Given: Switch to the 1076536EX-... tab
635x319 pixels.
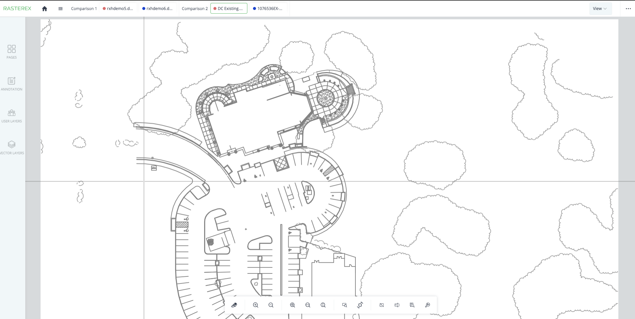Looking at the screenshot, I should click(268, 9).
